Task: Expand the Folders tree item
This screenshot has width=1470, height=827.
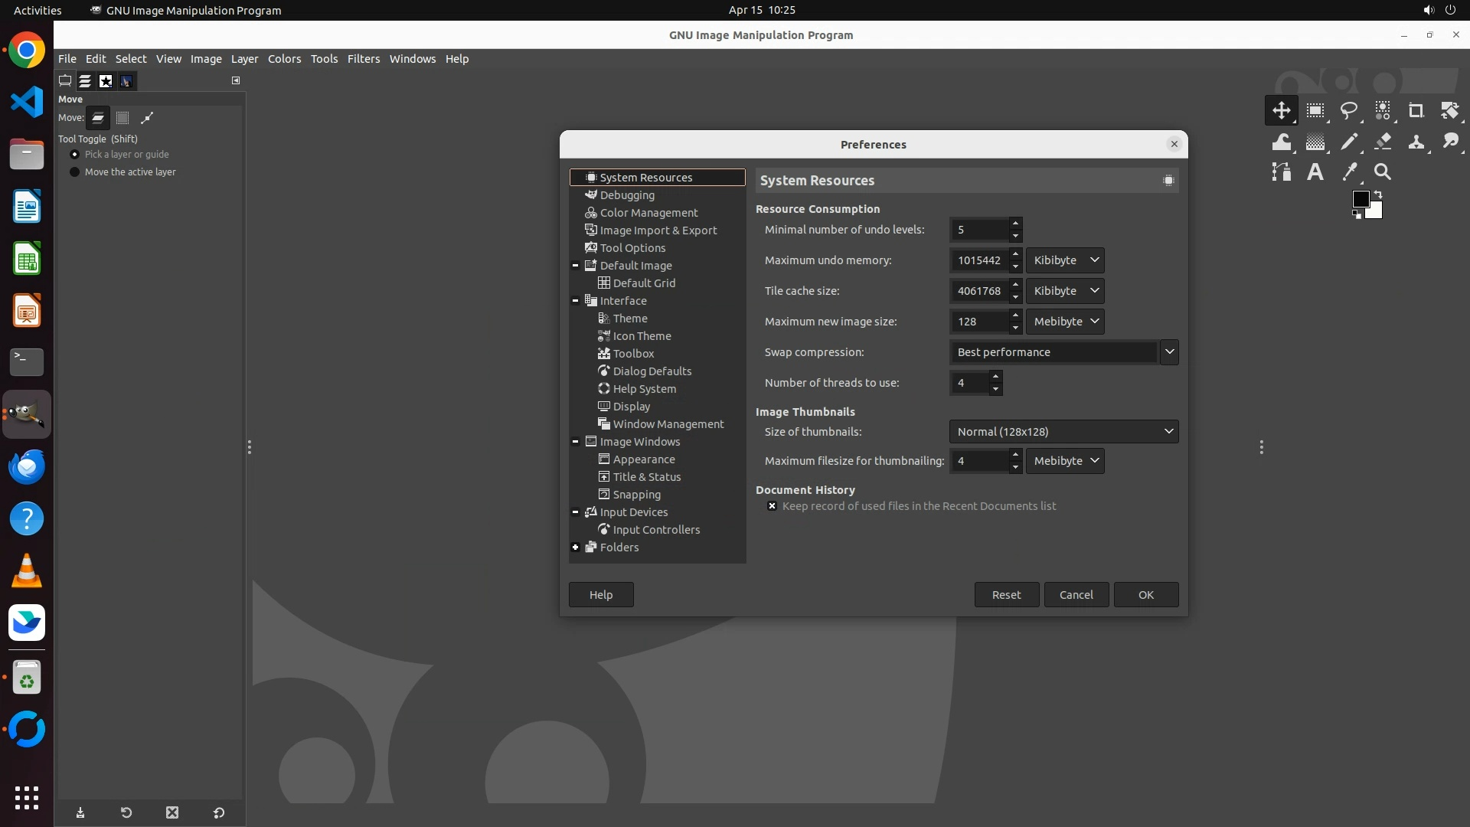Action: tap(576, 548)
